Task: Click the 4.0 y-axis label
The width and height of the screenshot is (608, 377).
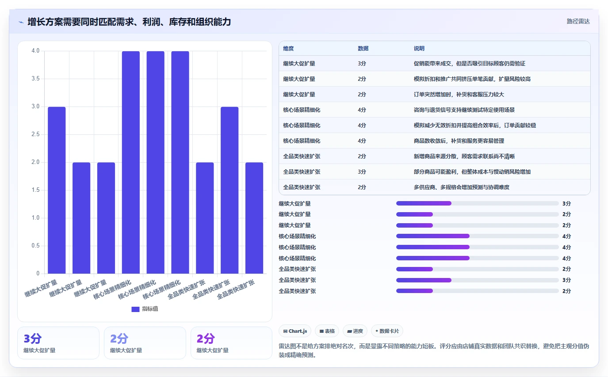Action: [35, 51]
